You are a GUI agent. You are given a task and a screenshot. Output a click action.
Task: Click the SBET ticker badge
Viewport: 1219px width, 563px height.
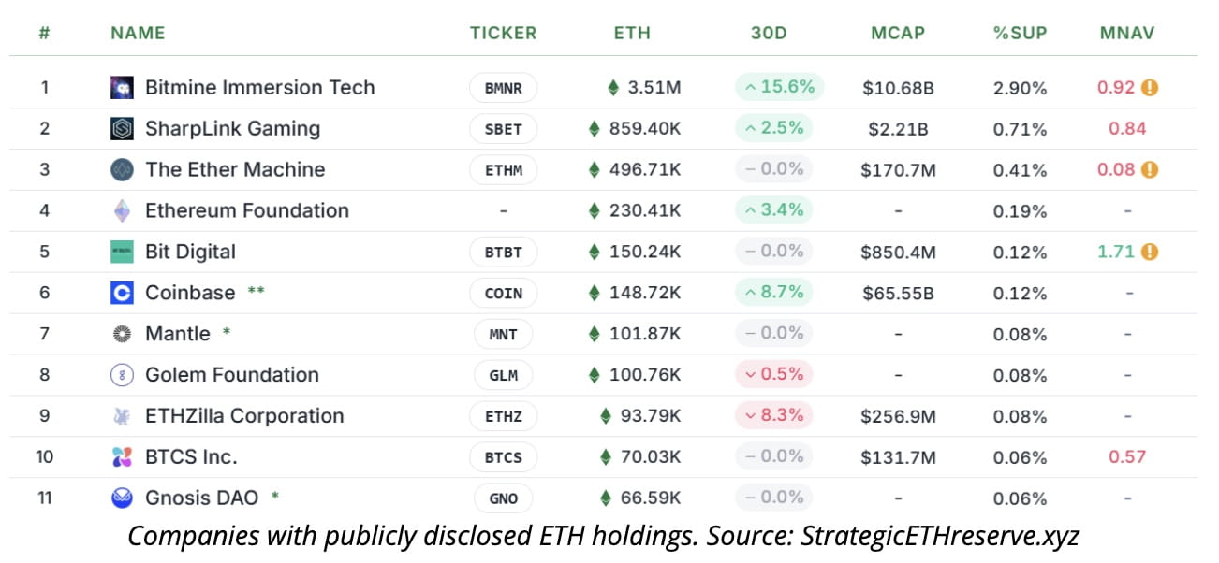pyautogui.click(x=504, y=129)
